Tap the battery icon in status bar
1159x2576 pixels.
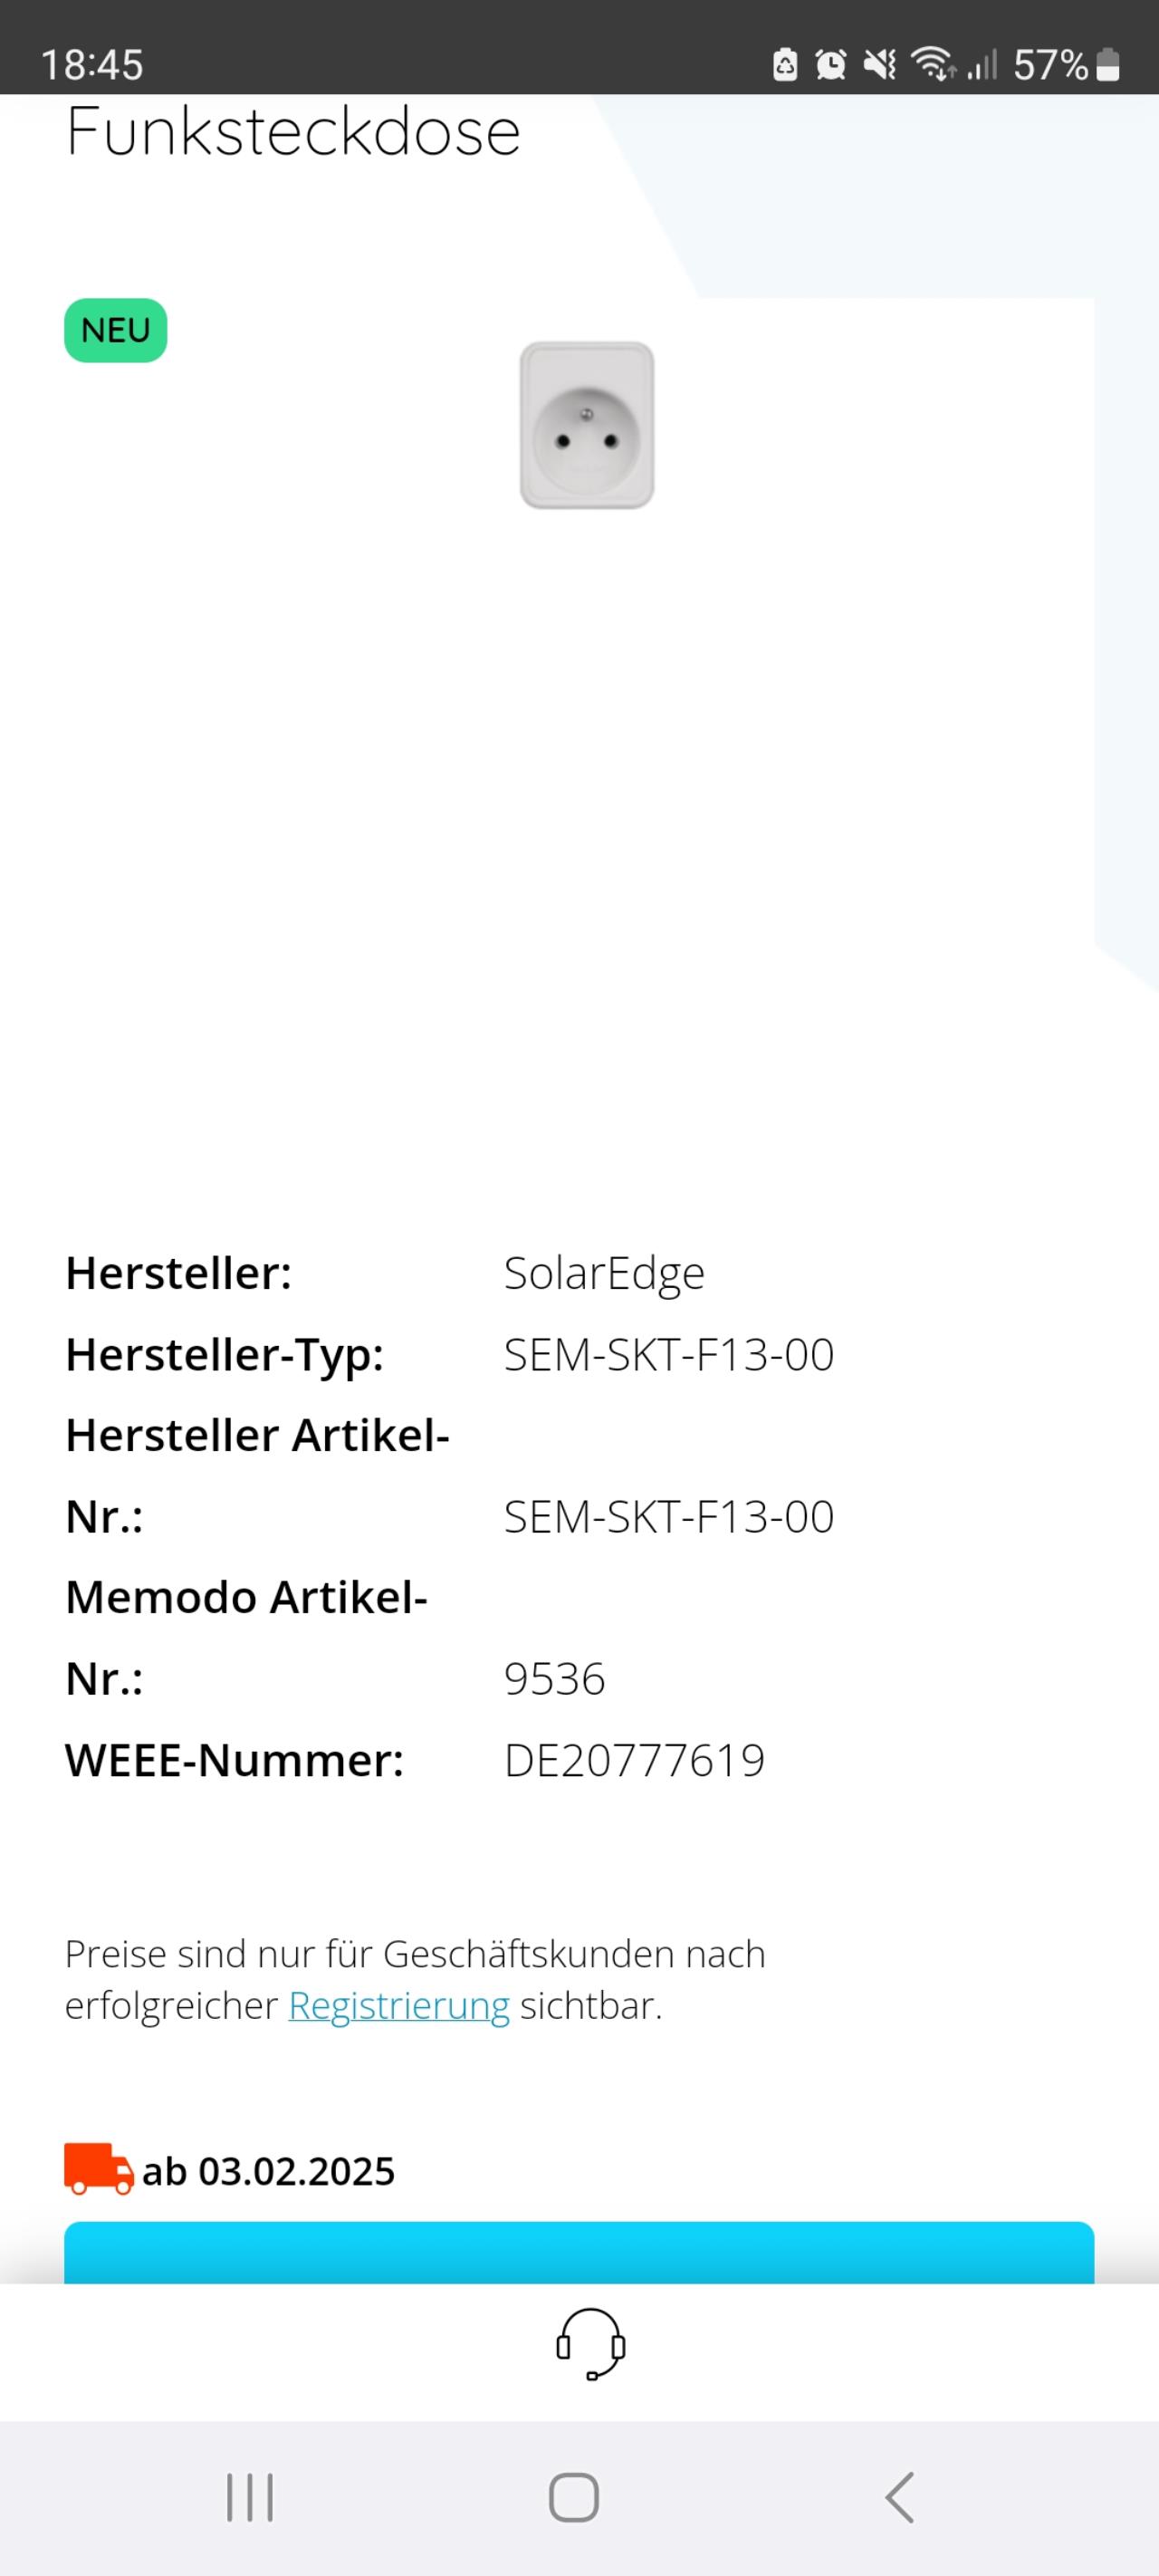click(x=1107, y=65)
